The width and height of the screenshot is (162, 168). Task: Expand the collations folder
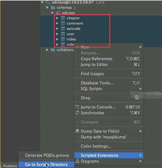[47, 50]
